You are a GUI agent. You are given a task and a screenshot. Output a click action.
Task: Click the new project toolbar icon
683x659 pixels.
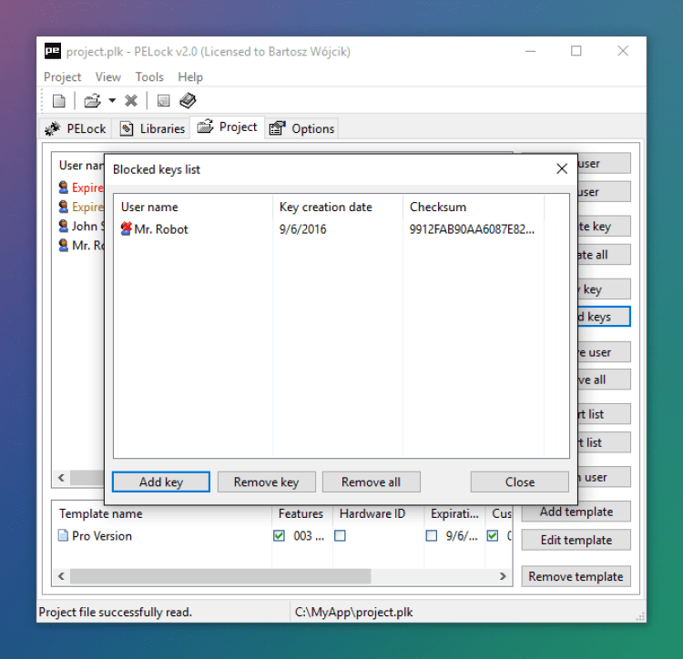[x=59, y=101]
